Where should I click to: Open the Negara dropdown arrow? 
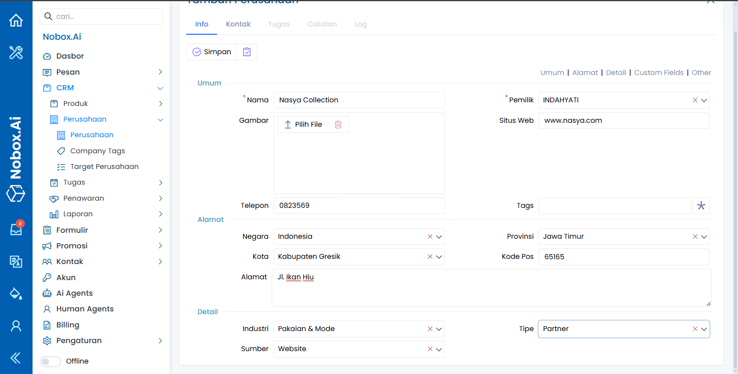click(x=439, y=237)
